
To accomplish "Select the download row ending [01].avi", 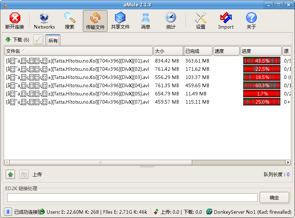I will (147, 61).
